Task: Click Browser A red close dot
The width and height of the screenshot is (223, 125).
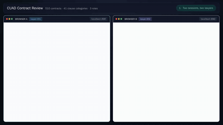Action: (7, 19)
